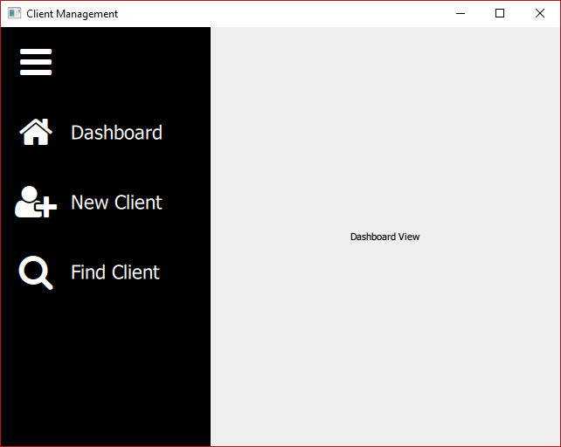This screenshot has width=561, height=447.
Task: Collapse the sidebar with the hamburger menu icon
Action: [x=36, y=62]
